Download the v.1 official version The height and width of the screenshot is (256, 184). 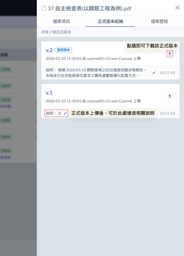pyautogui.click(x=170, y=96)
